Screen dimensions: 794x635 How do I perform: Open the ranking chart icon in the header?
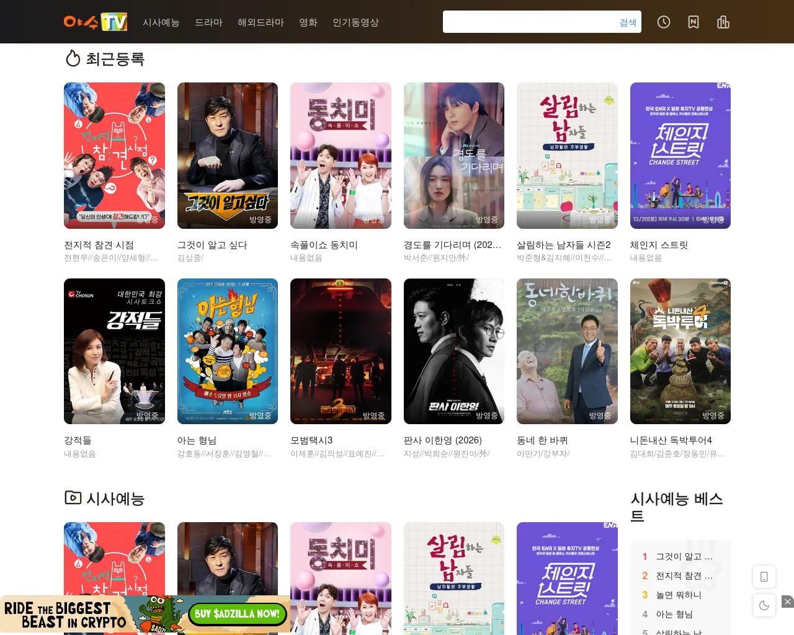(723, 22)
